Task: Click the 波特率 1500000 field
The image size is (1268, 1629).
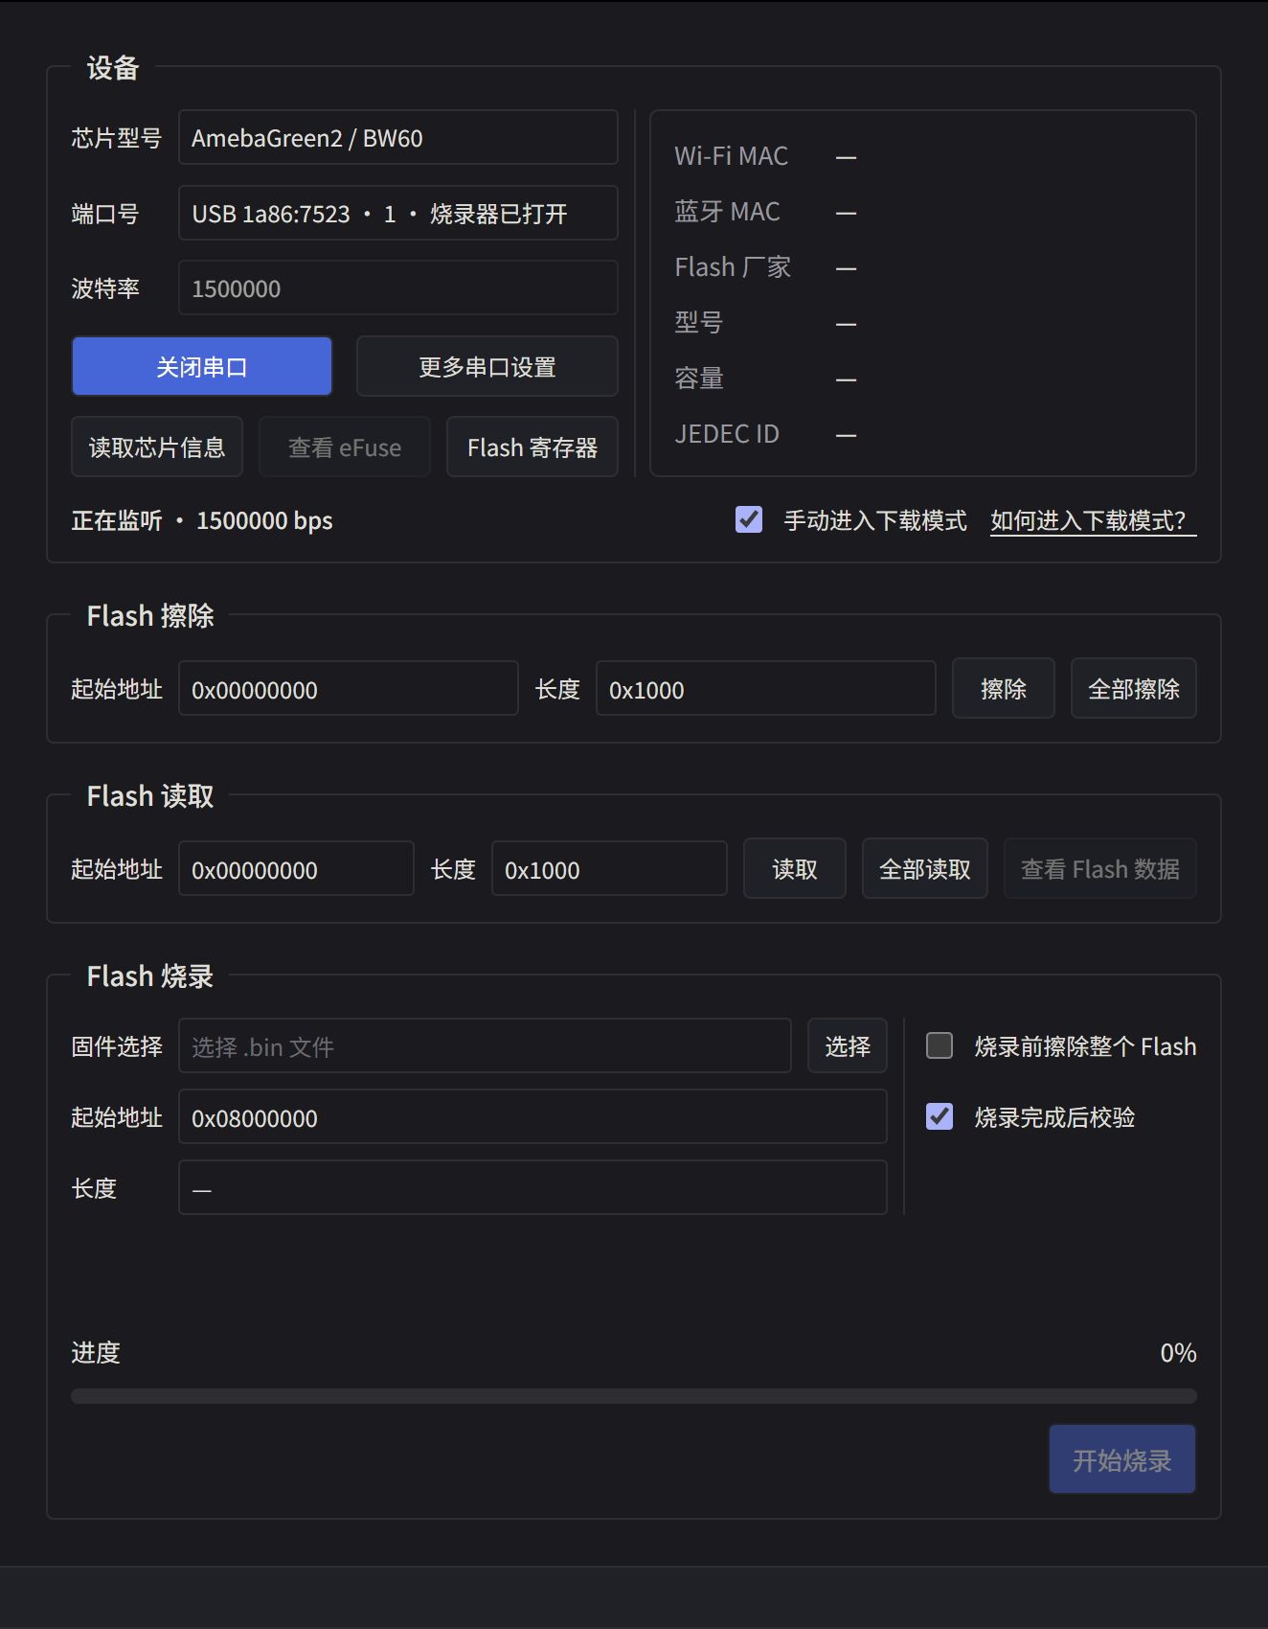Action: [x=398, y=287]
